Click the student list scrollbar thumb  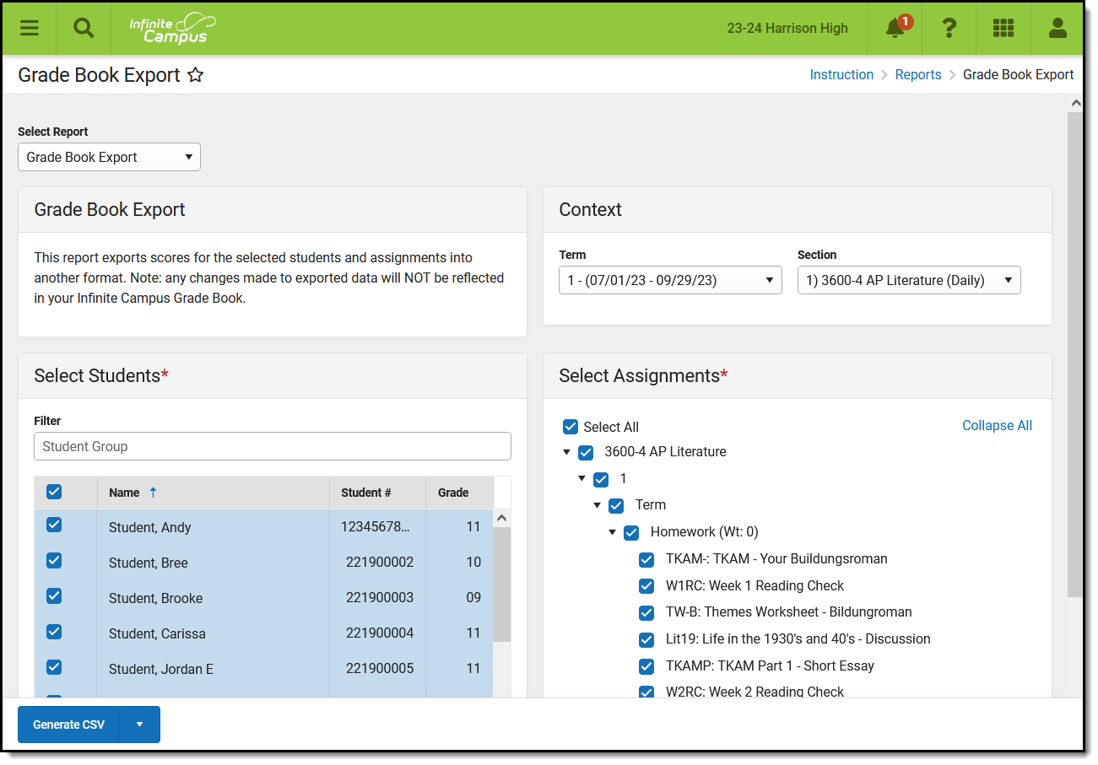tap(501, 585)
